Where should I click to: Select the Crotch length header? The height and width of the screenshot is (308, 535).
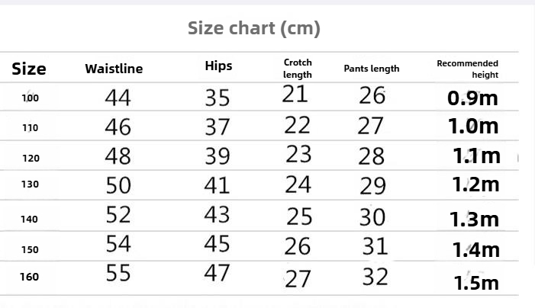click(298, 69)
